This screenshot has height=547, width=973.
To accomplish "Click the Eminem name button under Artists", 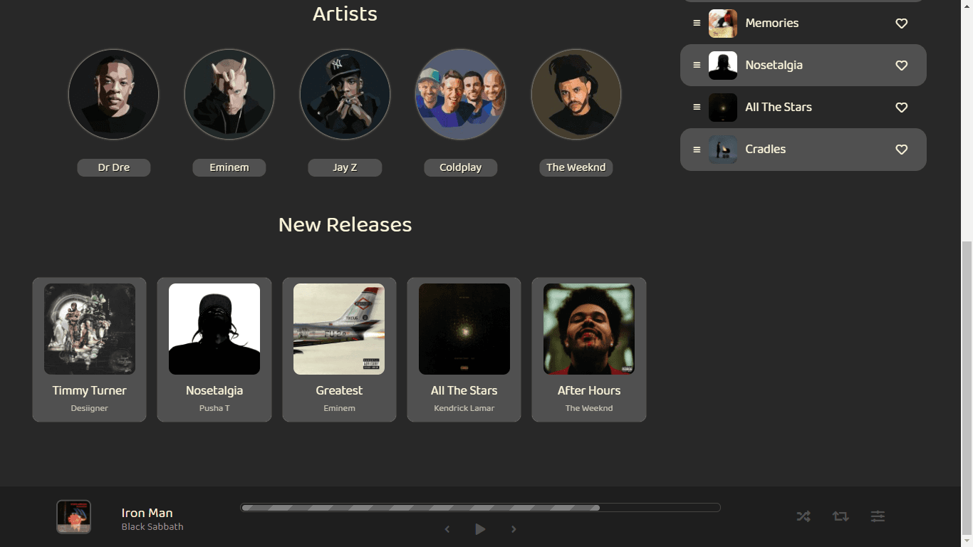I will tap(229, 167).
